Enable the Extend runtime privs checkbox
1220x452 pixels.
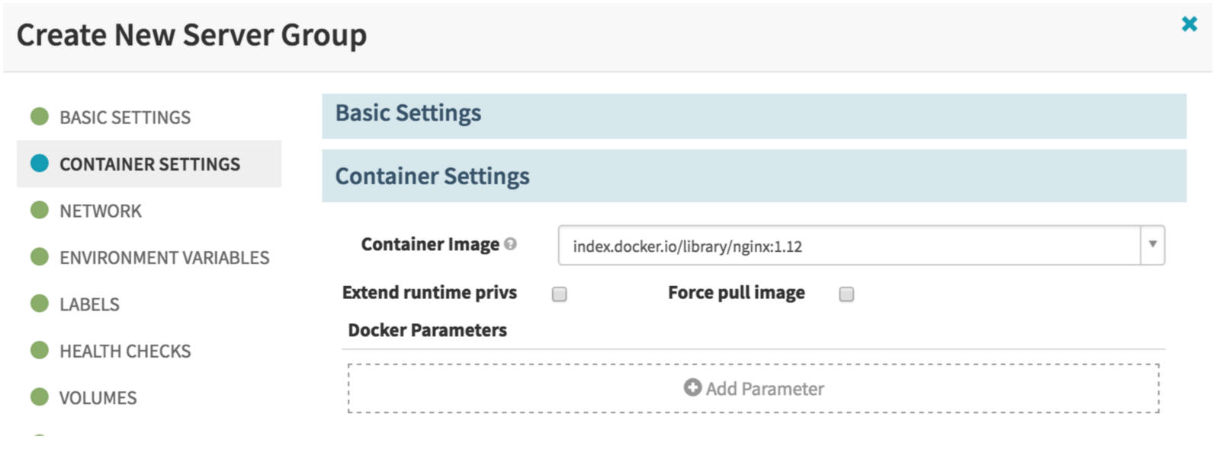point(560,294)
